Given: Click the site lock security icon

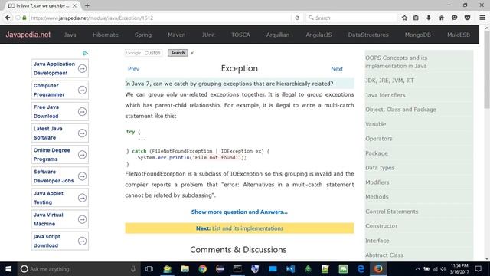Looking at the screenshot, I should (24, 18).
